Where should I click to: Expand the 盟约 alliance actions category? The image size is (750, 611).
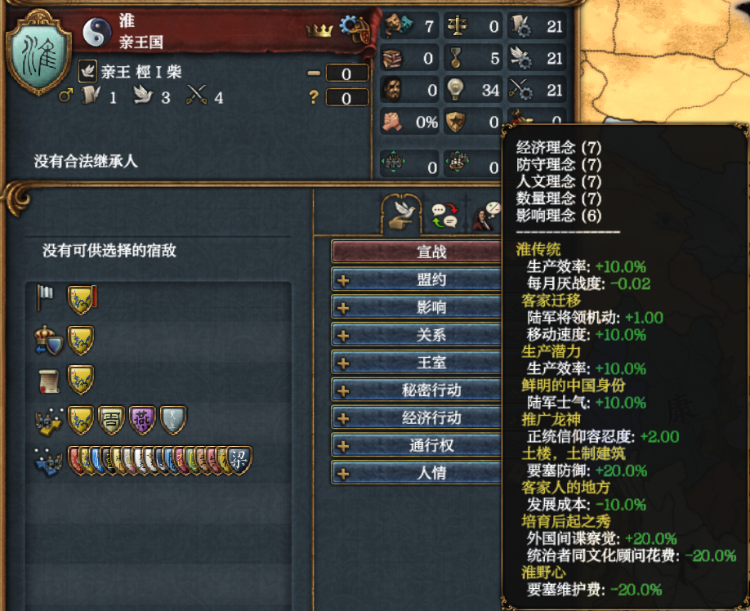[417, 279]
